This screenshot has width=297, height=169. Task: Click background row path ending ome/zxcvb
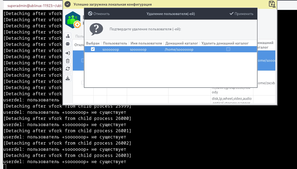coord(266,83)
